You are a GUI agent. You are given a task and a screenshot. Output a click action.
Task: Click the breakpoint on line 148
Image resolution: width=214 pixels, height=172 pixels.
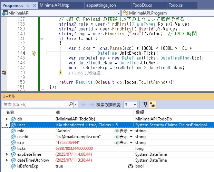[4, 73]
